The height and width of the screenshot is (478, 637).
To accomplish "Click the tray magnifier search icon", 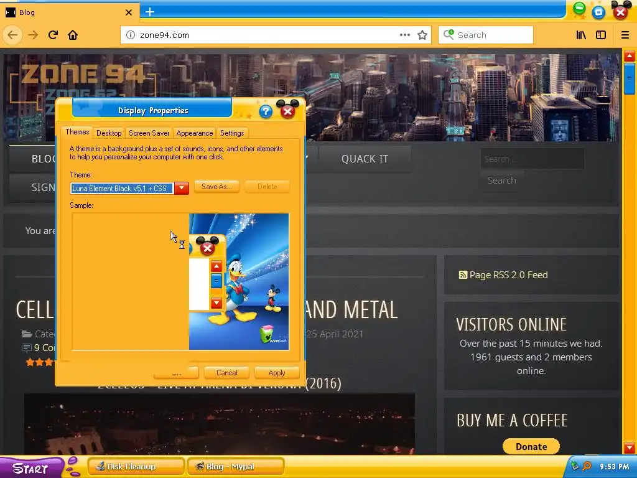I will click(586, 466).
